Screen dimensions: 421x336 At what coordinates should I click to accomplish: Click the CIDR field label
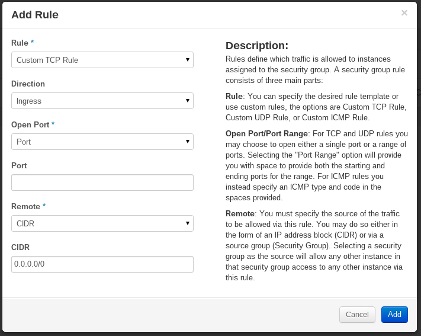point(20,247)
